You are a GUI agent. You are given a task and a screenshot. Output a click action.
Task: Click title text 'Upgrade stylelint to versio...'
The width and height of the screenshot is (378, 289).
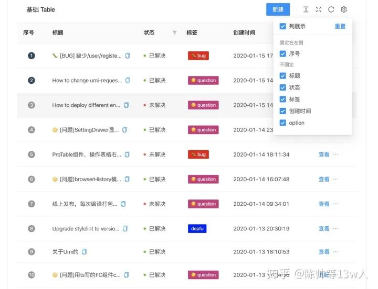point(86,229)
